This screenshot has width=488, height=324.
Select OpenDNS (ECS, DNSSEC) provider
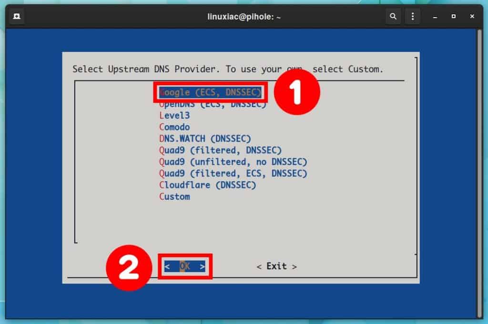click(213, 105)
